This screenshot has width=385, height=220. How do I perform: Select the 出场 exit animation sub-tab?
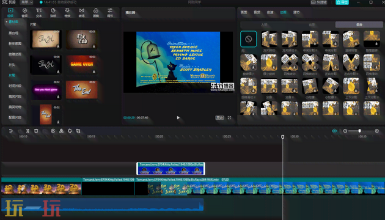[312, 24]
